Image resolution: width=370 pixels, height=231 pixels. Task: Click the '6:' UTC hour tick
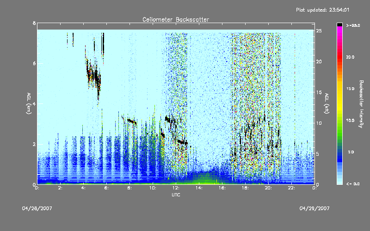pos(106,188)
